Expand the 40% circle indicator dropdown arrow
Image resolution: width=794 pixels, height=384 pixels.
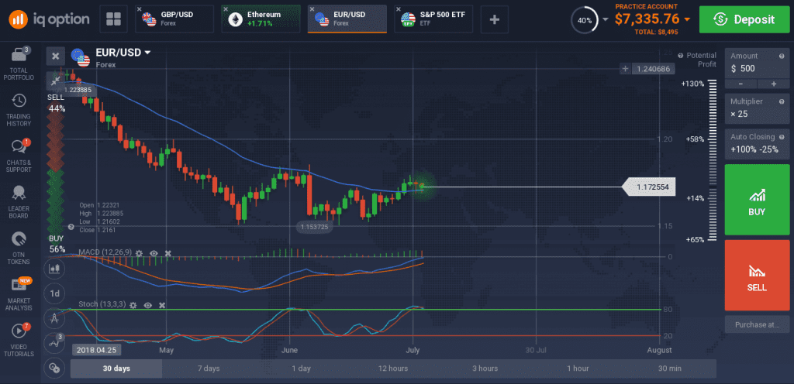pyautogui.click(x=606, y=20)
